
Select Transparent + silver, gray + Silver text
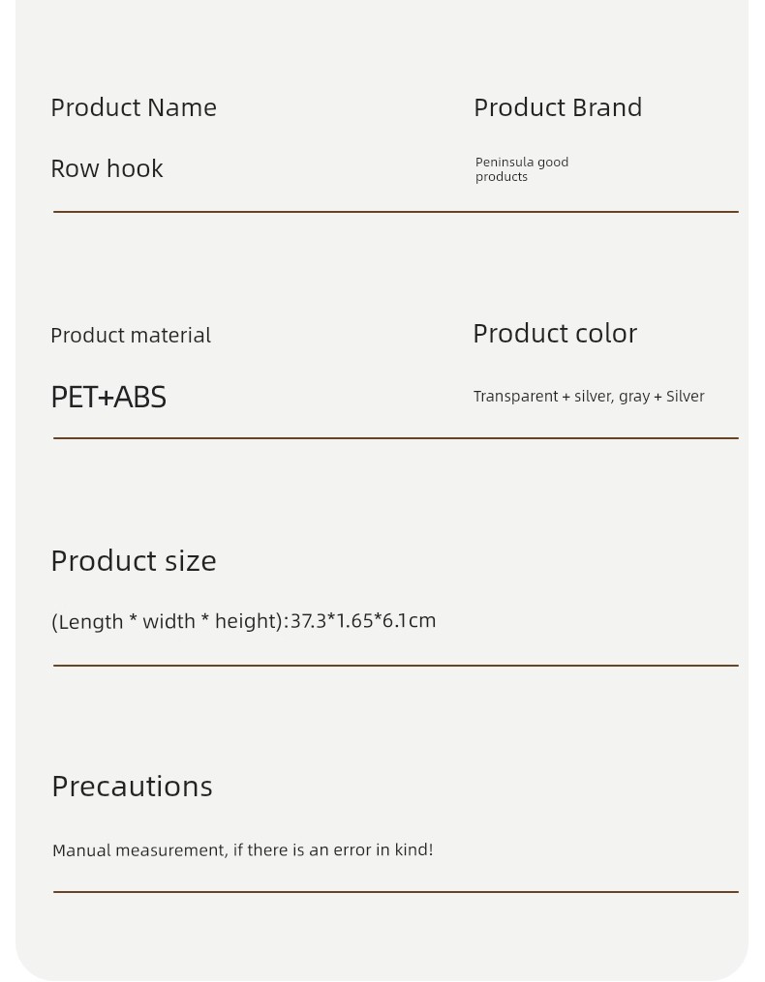click(x=589, y=397)
